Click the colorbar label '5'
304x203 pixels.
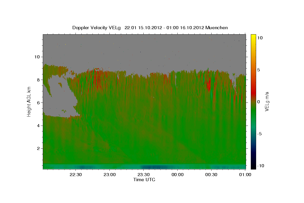pyautogui.click(x=258, y=70)
